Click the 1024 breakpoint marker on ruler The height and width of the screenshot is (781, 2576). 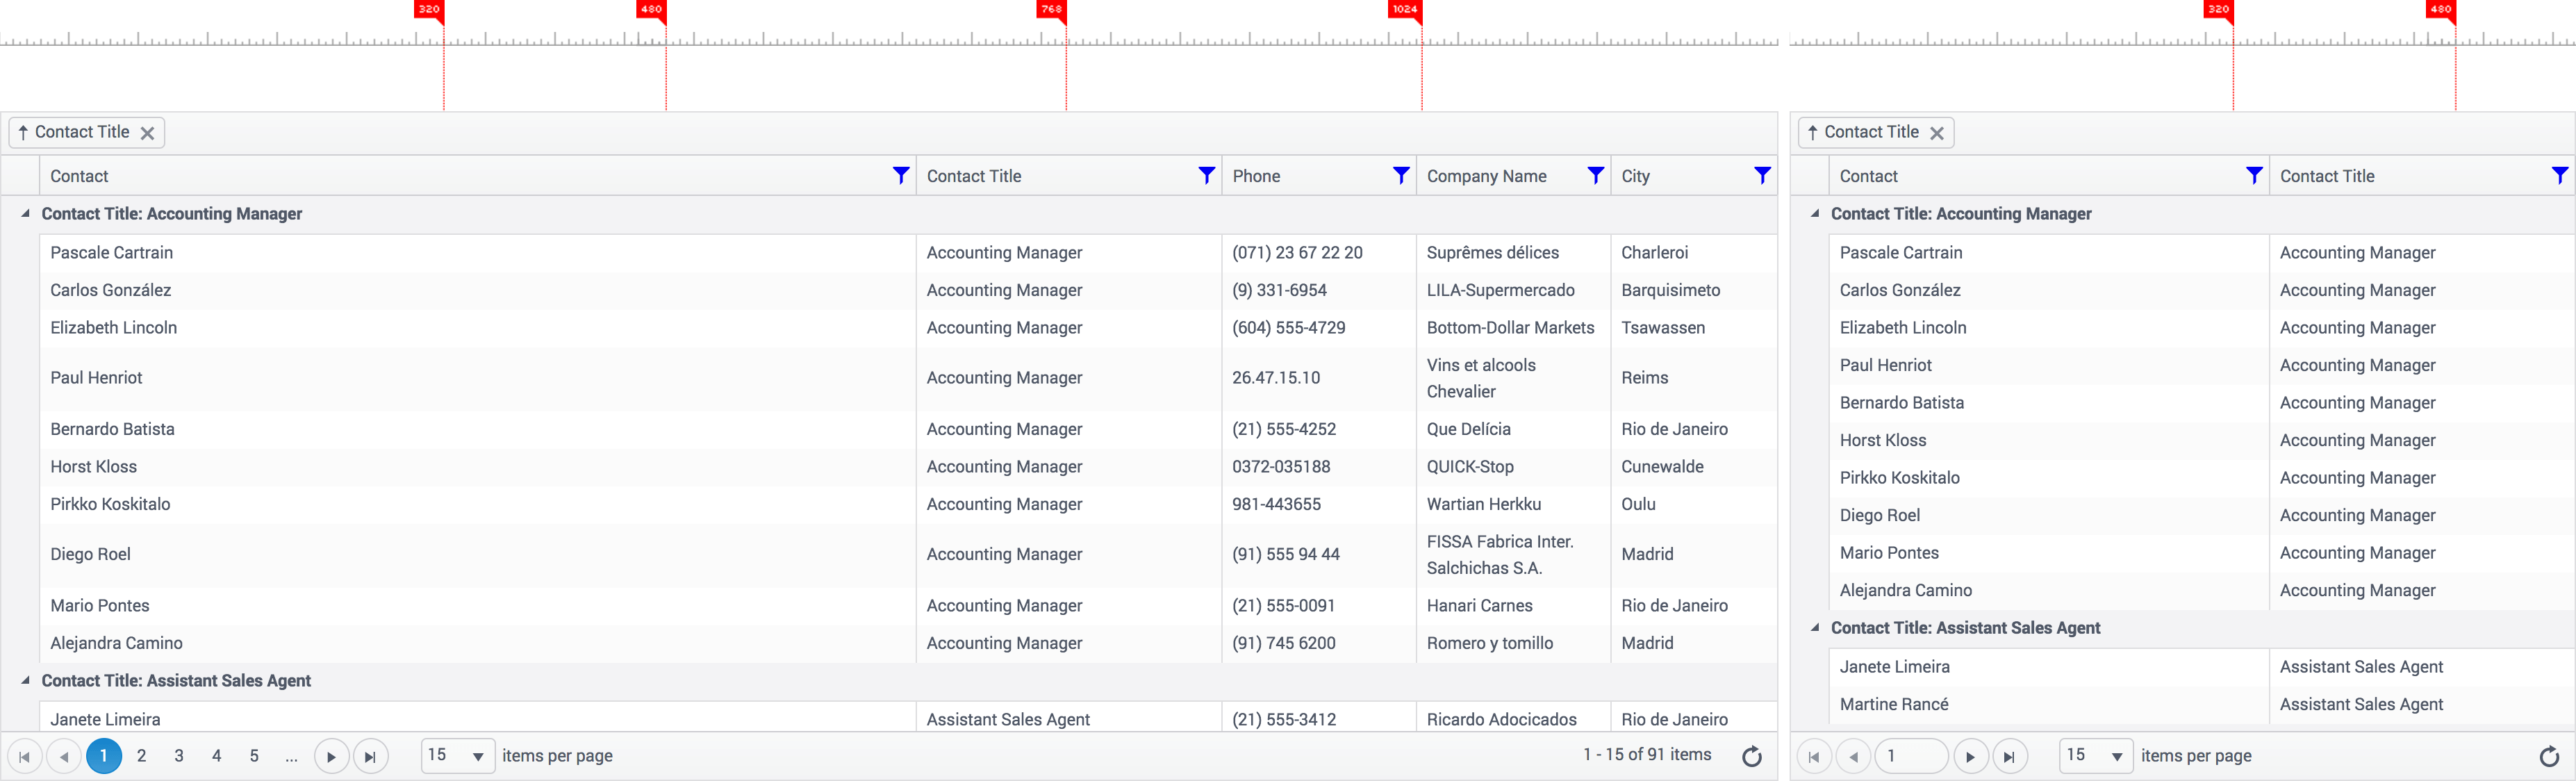coord(1405,10)
